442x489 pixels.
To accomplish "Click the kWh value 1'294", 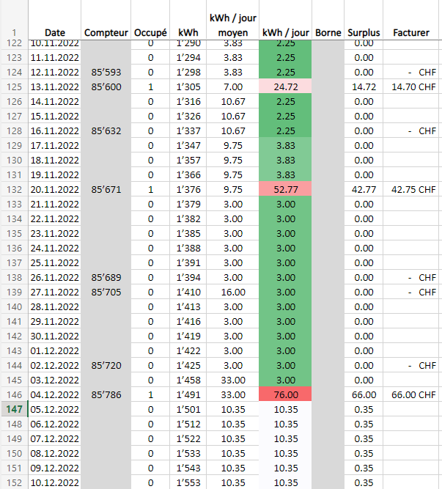I will click(188, 57).
